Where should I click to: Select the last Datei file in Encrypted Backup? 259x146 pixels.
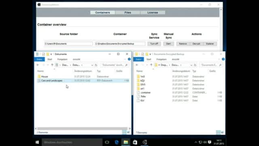142,101
